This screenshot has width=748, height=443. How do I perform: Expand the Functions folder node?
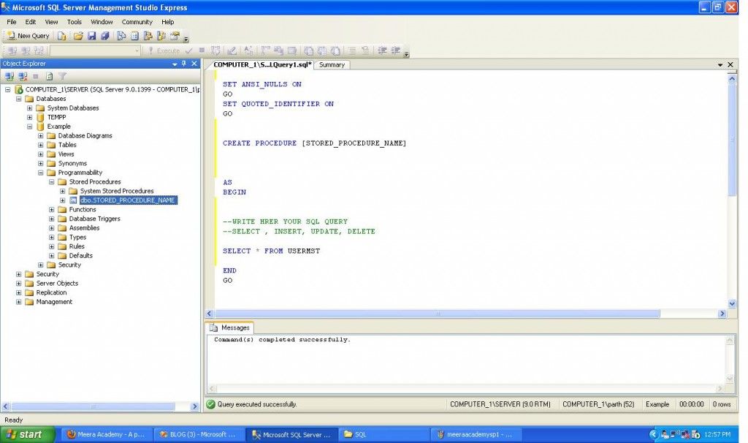(52, 210)
